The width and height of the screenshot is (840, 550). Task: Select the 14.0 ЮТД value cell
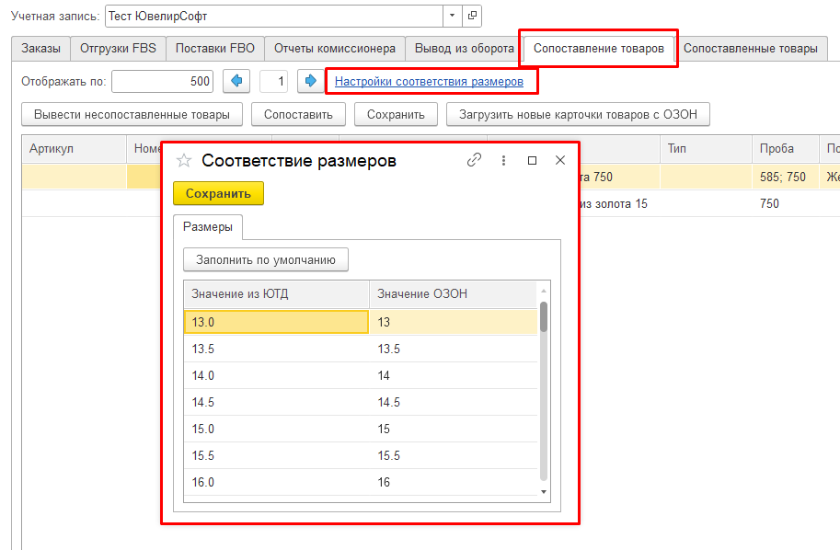[x=276, y=375]
